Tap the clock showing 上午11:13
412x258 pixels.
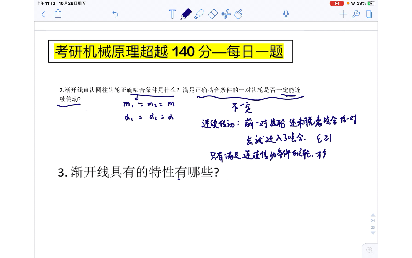[46, 3]
